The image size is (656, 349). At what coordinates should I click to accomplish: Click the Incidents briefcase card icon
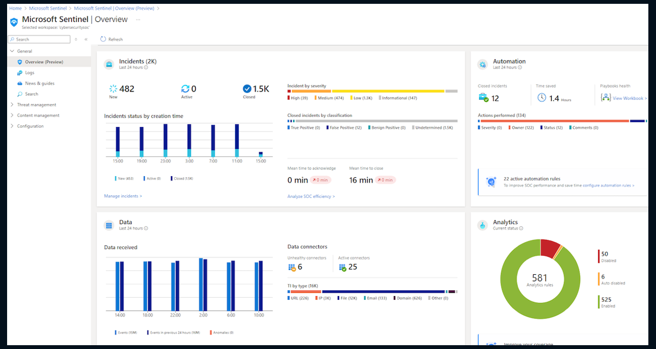tap(109, 64)
